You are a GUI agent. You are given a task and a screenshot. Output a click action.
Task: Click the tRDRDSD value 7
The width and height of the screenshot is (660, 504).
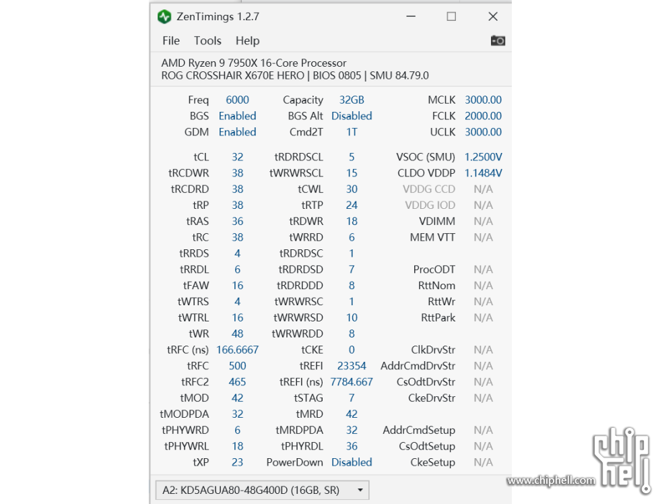pos(352,269)
